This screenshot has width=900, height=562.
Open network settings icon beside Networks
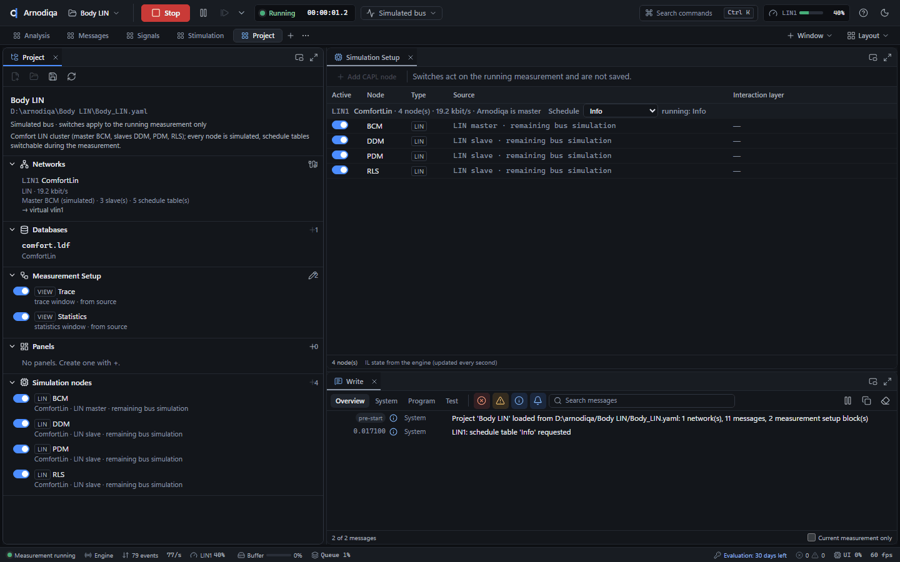click(313, 164)
